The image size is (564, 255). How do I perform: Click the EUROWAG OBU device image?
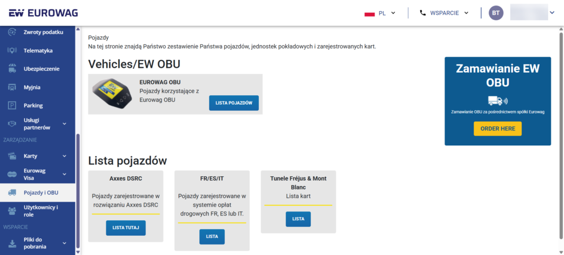coord(113,94)
